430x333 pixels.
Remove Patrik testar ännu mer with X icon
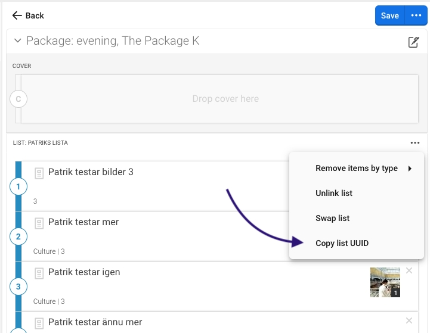(x=409, y=321)
